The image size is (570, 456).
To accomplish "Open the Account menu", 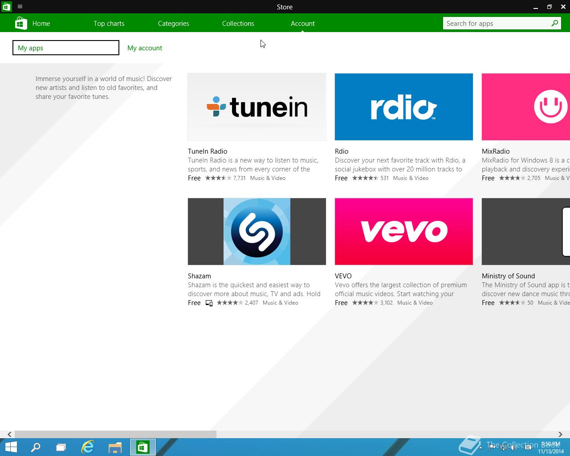I will (303, 24).
